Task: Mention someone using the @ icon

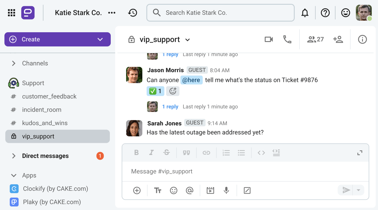Action: click(190, 190)
